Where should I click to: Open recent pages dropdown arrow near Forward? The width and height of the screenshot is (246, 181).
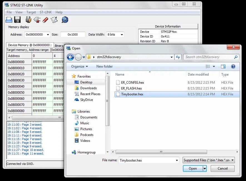pyautogui.click(x=84, y=57)
